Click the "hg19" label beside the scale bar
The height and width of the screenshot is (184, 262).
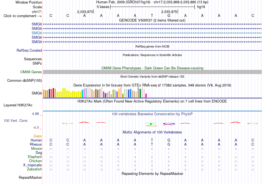click(201, 7)
